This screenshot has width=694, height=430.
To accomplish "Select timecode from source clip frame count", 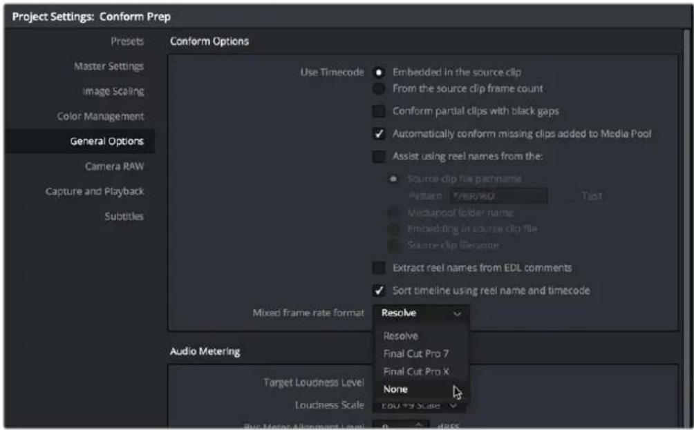I will pyautogui.click(x=379, y=88).
